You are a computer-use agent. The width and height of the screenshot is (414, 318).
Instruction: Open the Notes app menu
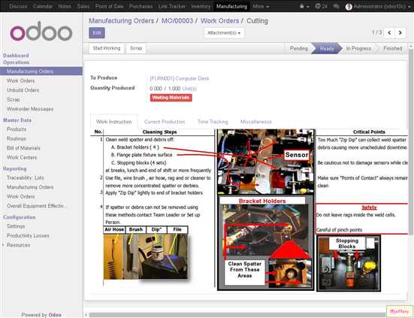tap(65, 6)
